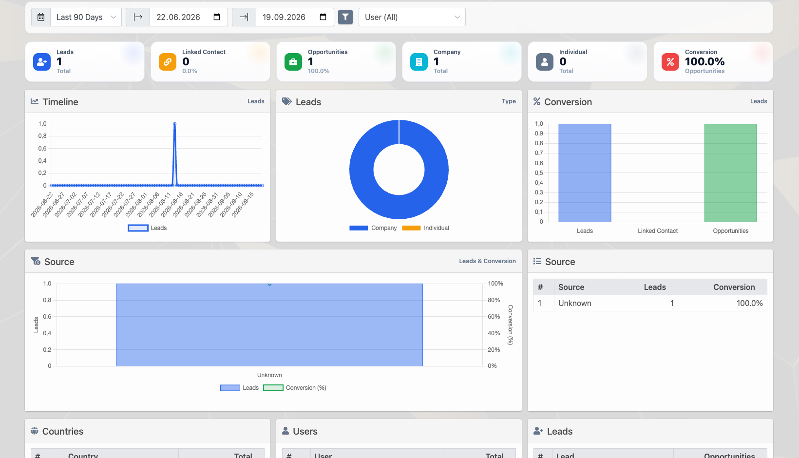Click the Individual person icon

(545, 62)
